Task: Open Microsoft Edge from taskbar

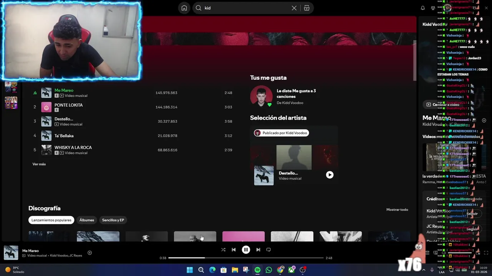Action: 212,270
